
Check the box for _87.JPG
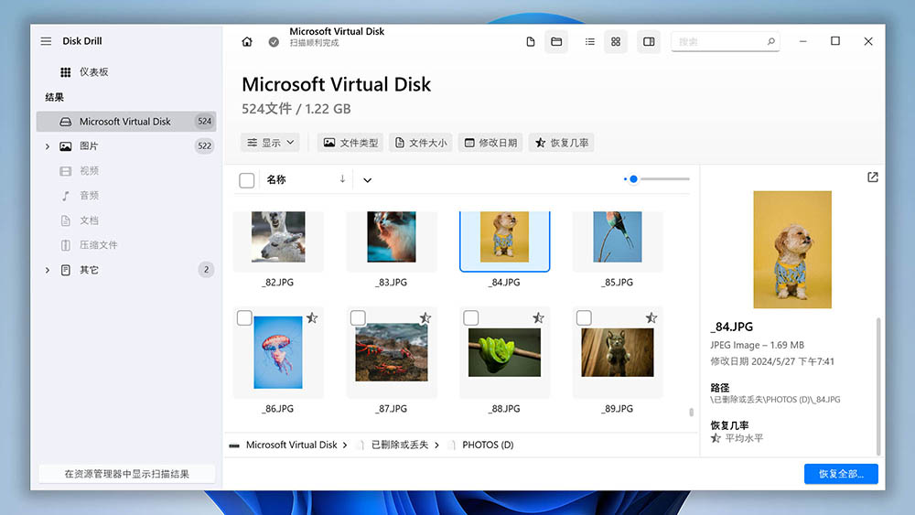point(358,317)
